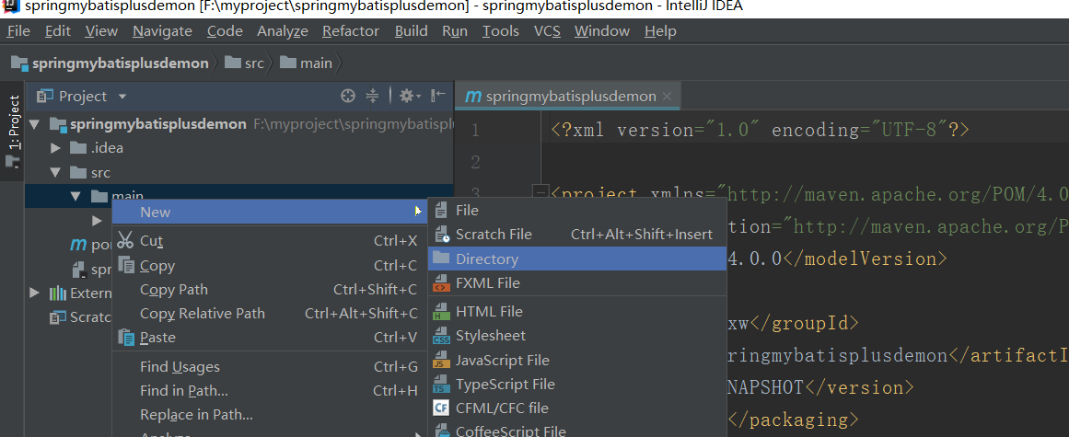Click the HTML File icon in the New submenu
1069x437 pixels.
pyautogui.click(x=442, y=312)
